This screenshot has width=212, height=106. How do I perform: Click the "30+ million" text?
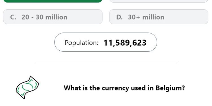coord(146,17)
